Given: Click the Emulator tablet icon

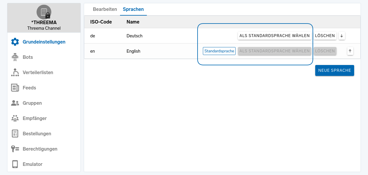Looking at the screenshot, I should pos(15,164).
